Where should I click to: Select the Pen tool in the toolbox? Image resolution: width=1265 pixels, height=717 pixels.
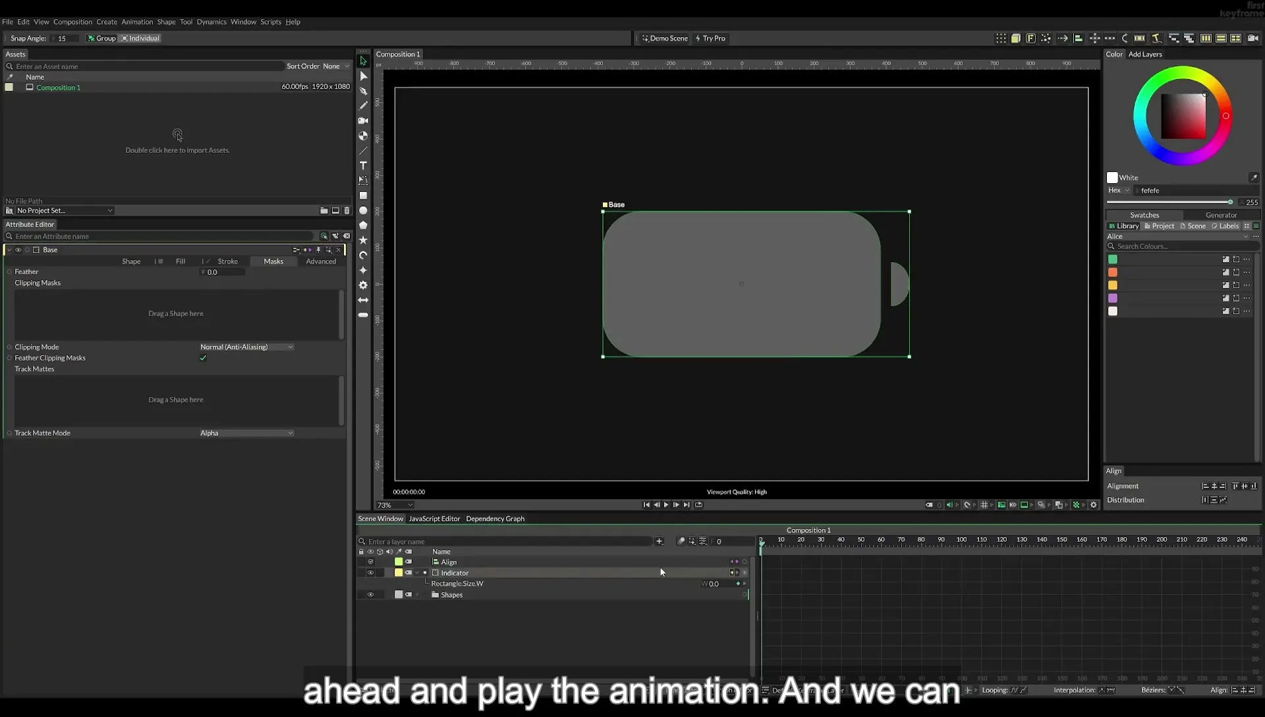click(x=363, y=91)
